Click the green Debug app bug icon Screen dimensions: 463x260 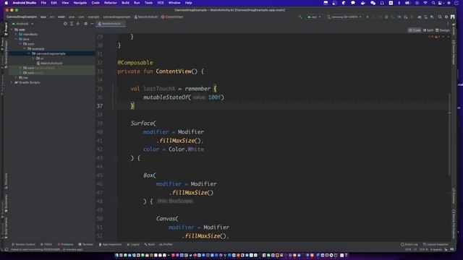point(386,17)
